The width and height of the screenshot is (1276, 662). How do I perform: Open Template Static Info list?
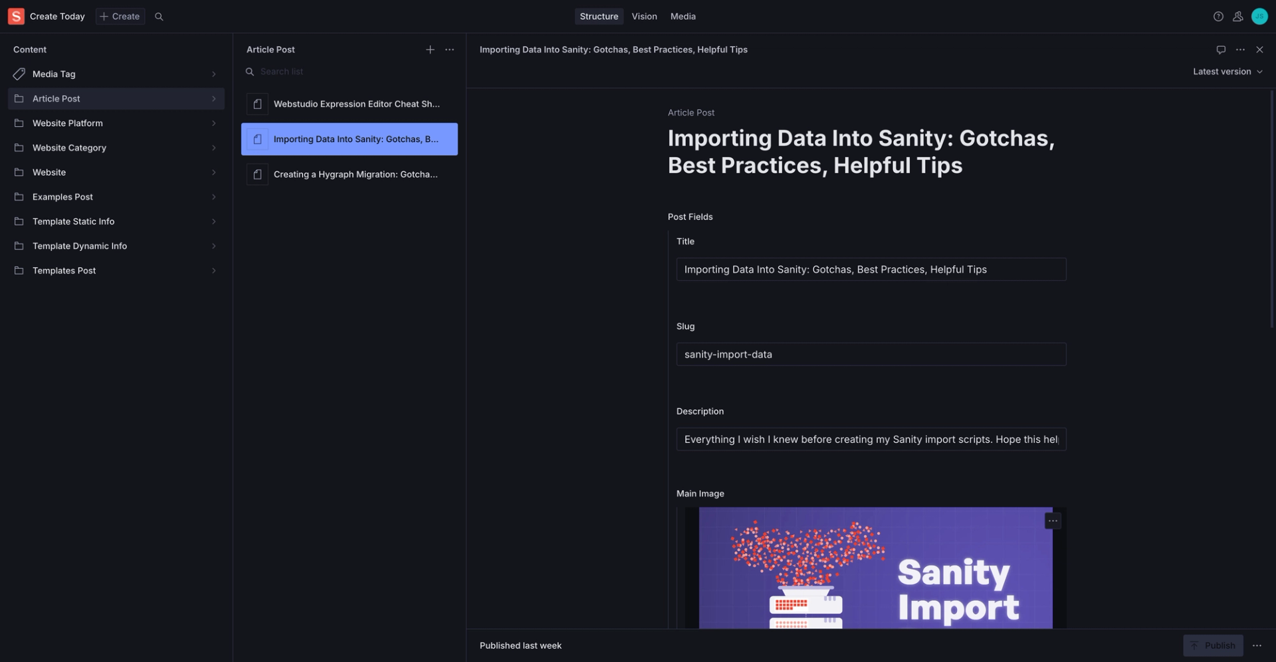(116, 221)
